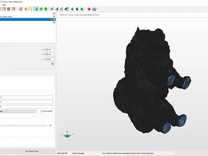Open the dropdown arrow beside the blue circular icon
208x156 pixels.
(x=97, y=9)
